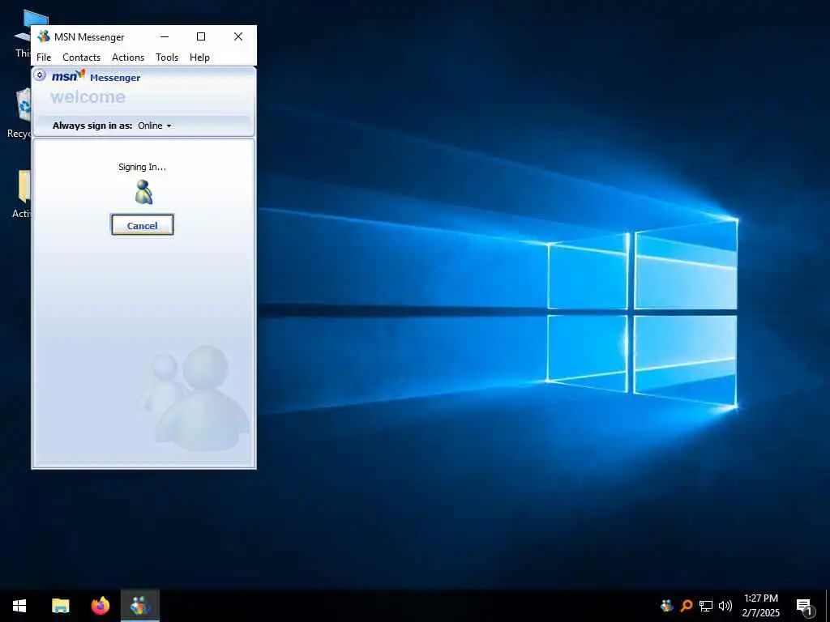Viewport: 830px width, 622px height.
Task: Maximize the MSN Messenger window
Action: (201, 36)
